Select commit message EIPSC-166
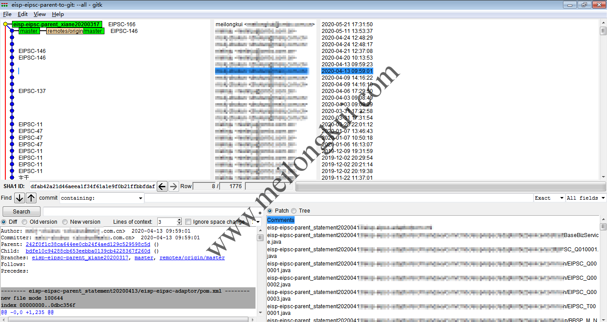The width and height of the screenshot is (607, 322). [122, 24]
